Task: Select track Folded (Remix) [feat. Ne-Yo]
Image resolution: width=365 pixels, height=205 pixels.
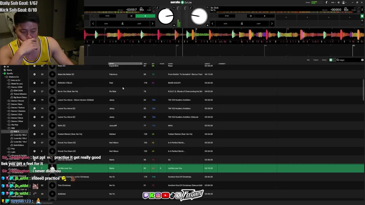Action: (x=70, y=134)
